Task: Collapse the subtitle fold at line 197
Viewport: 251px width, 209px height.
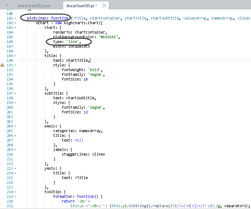Action: (x=15, y=93)
